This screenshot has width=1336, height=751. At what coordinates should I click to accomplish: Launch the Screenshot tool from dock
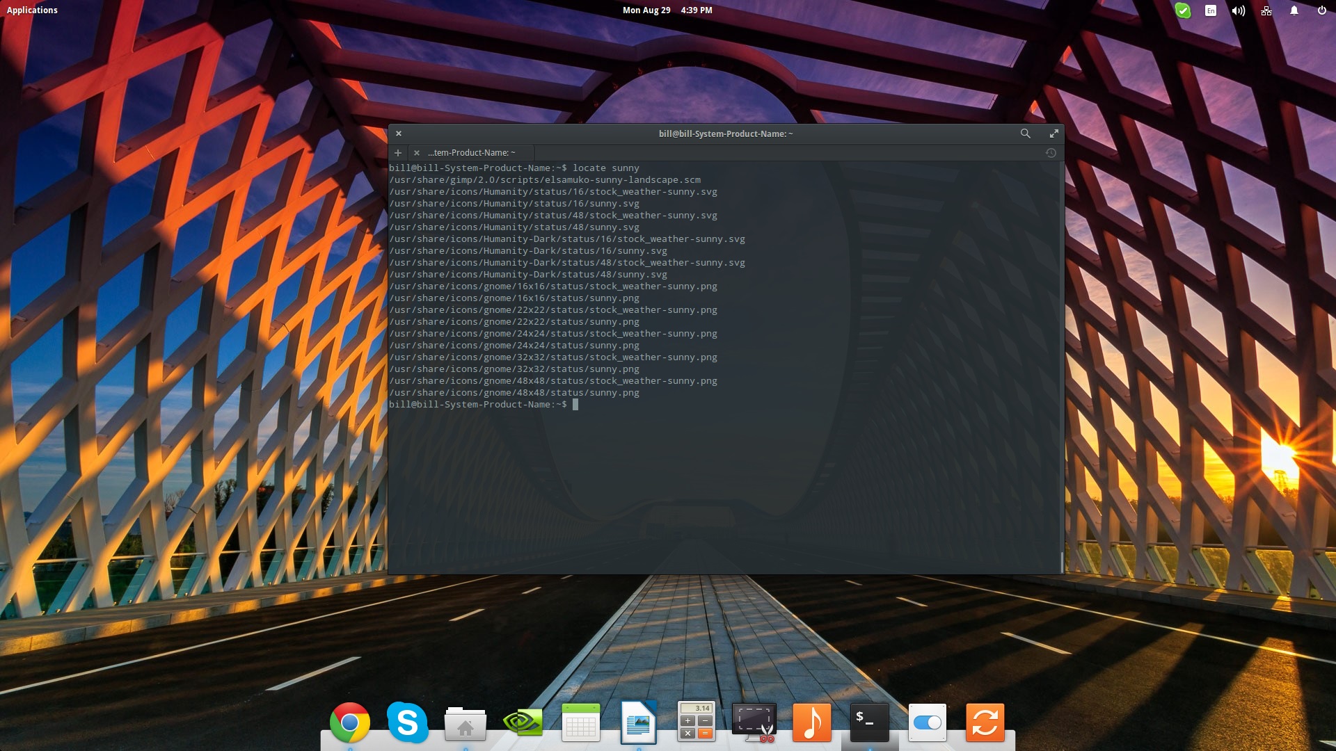(x=754, y=722)
